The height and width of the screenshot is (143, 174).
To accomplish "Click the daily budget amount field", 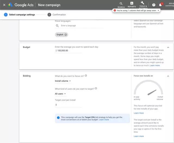I will [x=68, y=51].
